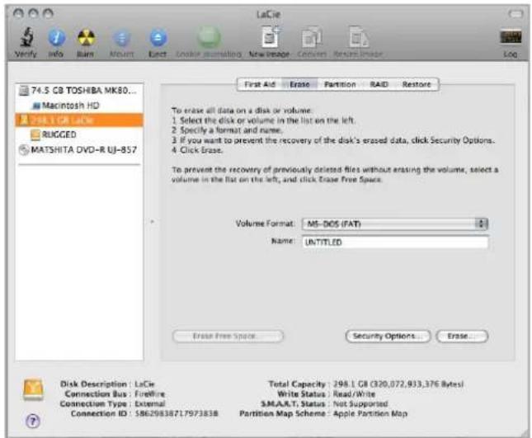Click the Total Capacity value 298.1 GB

398,384
